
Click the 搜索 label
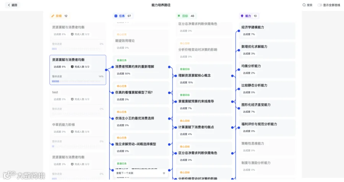click(310, 5)
